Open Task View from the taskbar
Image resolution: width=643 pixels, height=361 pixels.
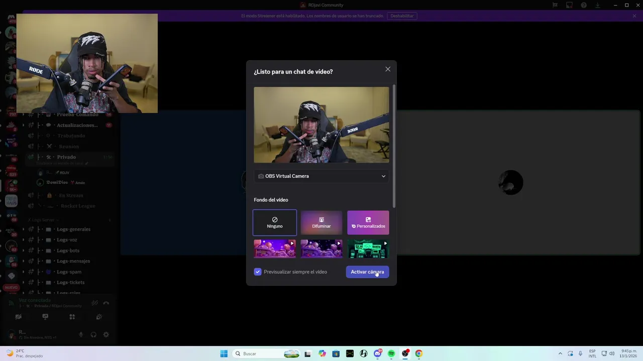308,353
